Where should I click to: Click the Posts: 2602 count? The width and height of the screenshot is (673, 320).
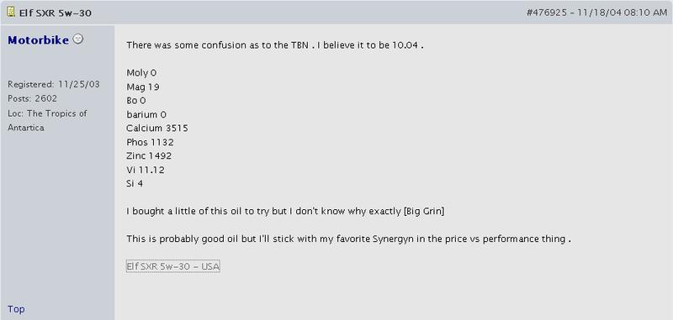tap(32, 98)
